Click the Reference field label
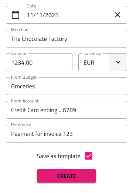This screenshot has width=133, height=193. coord(21,125)
